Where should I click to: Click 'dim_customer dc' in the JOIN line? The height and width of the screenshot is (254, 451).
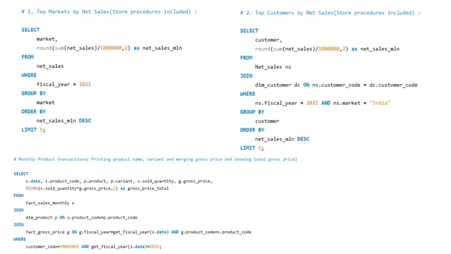pyautogui.click(x=278, y=85)
